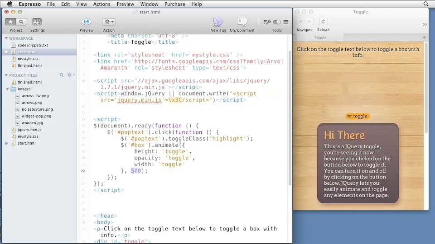435x244 pixels.
Task: Collapse the WORKSPACE section
Action: (6, 38)
